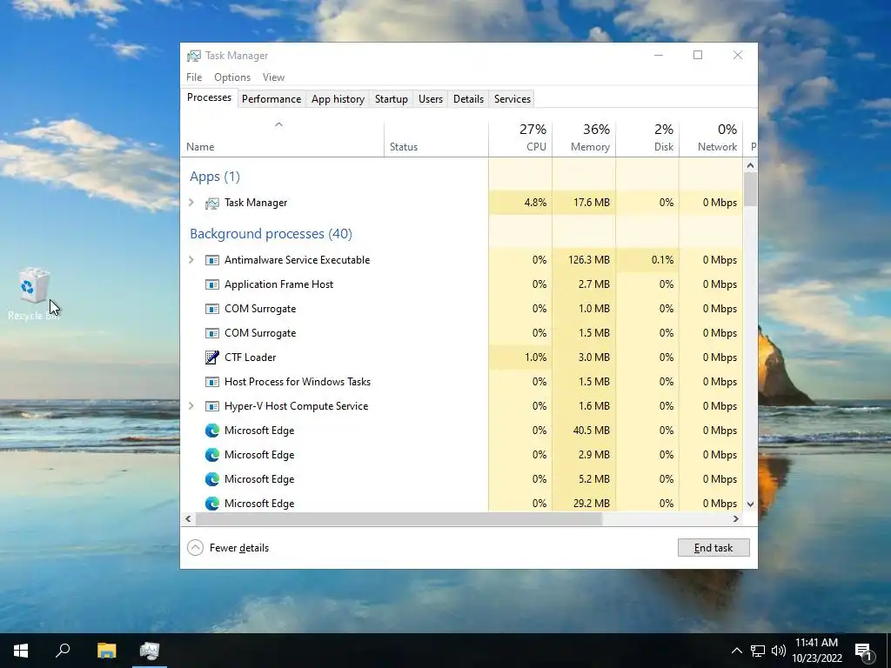
Task: Select Host Process for Windows Tasks name
Action: click(298, 382)
